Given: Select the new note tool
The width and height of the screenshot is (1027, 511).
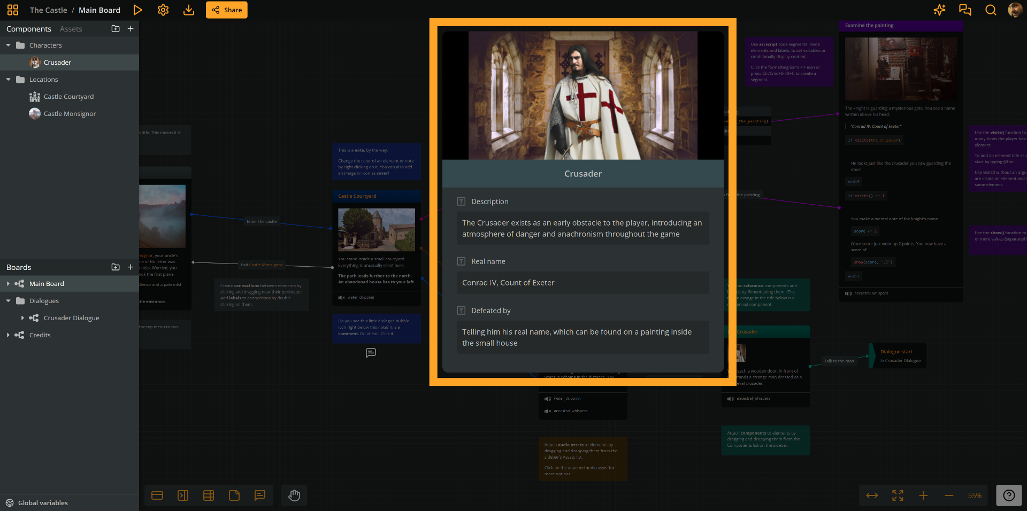Looking at the screenshot, I should (234, 495).
